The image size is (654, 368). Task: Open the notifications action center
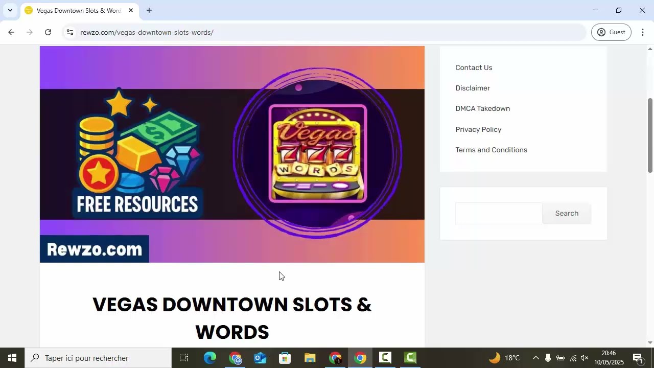click(x=638, y=358)
